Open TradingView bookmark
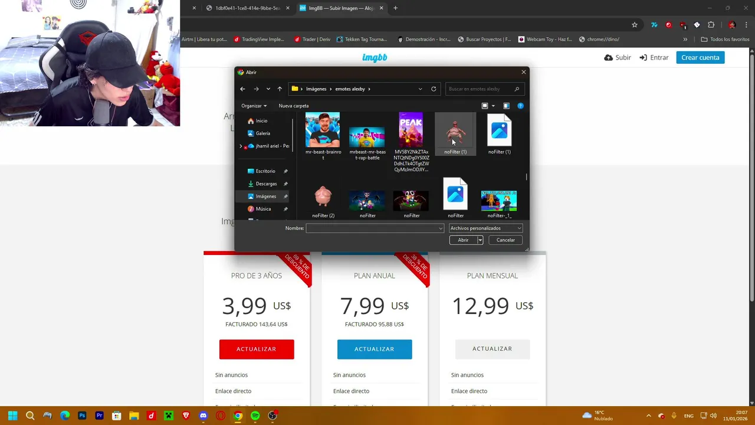The height and width of the screenshot is (425, 755). coord(259,40)
